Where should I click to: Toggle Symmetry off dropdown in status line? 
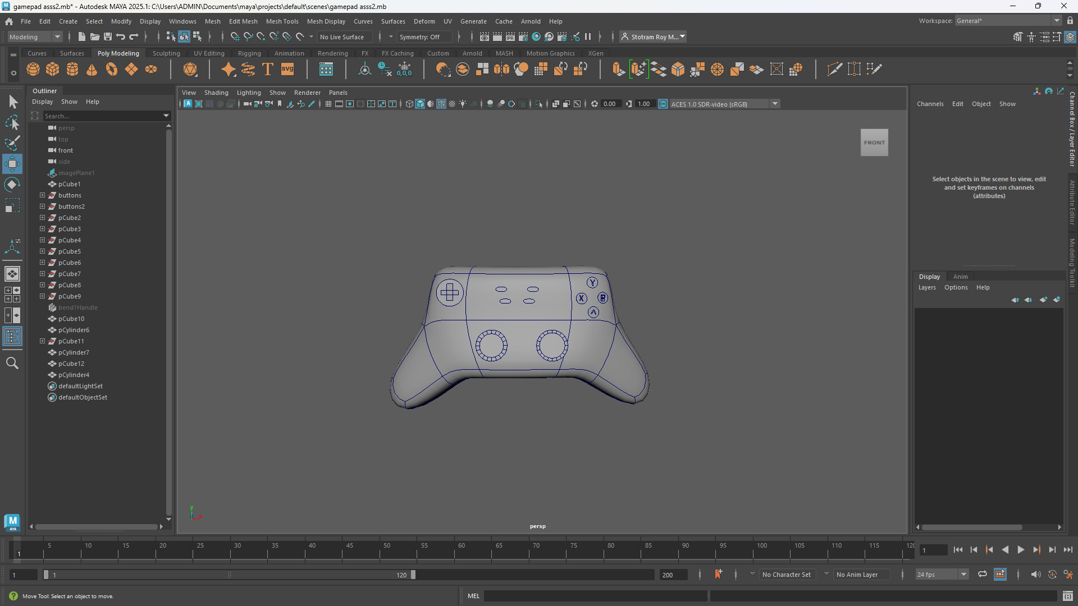pos(424,36)
